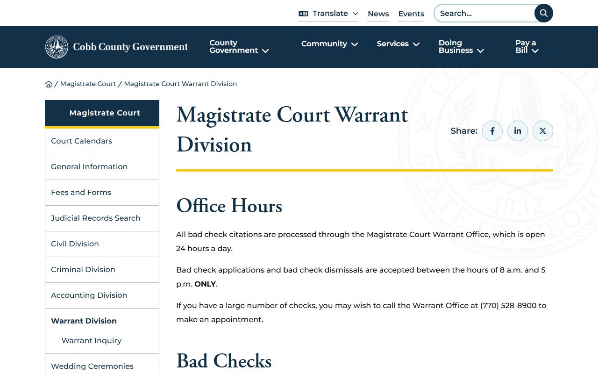
Task: Share page on X
Action: (543, 131)
